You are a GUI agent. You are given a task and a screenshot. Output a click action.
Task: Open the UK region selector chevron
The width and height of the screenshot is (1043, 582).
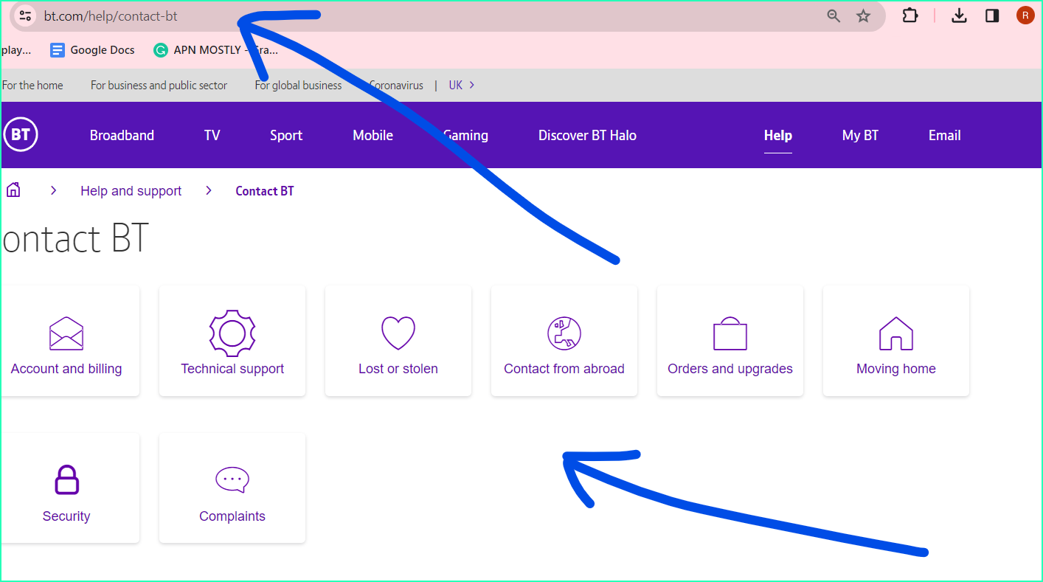(x=471, y=85)
